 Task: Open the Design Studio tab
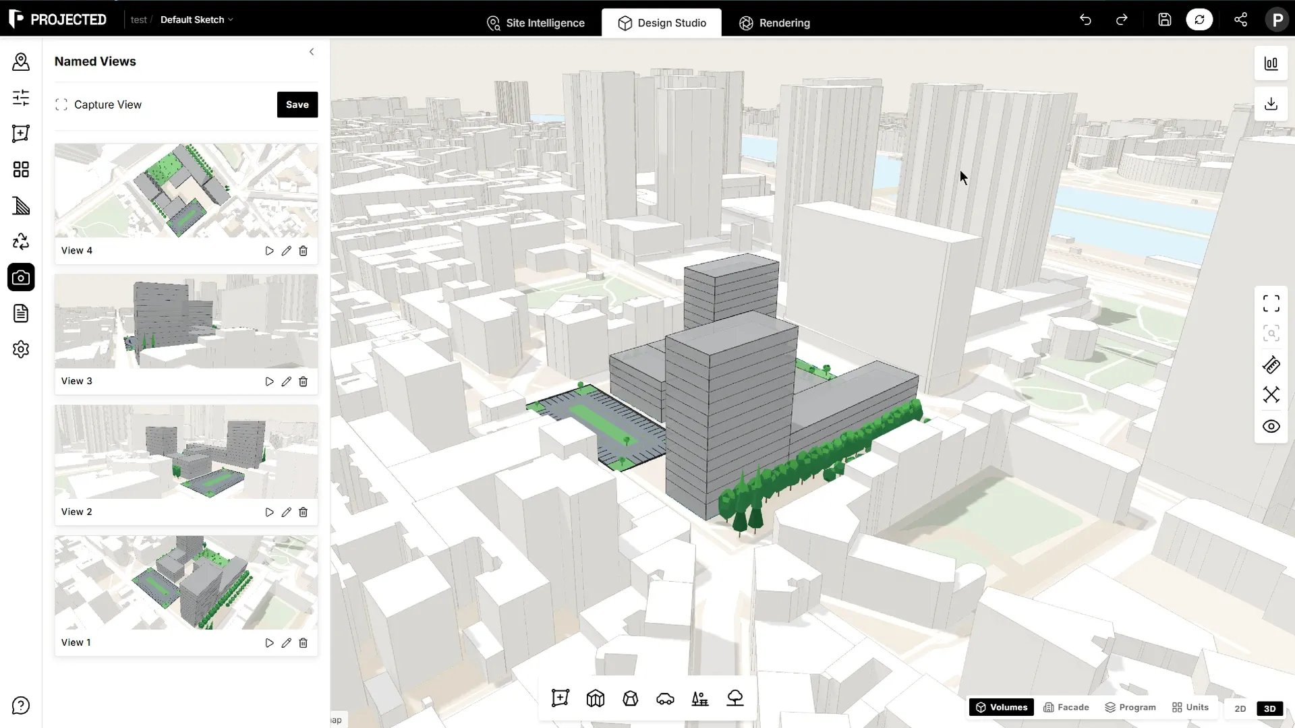pos(662,23)
